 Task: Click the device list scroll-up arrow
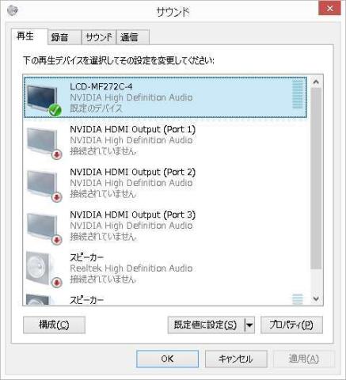click(x=316, y=82)
